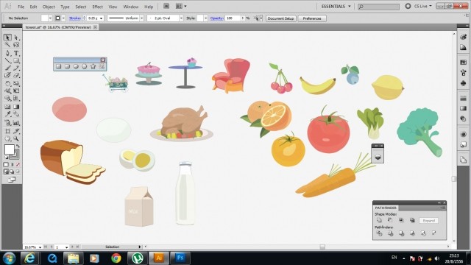Enable Draw Behind mode
Viewport: 471px width, 265px height.
tap(12, 172)
